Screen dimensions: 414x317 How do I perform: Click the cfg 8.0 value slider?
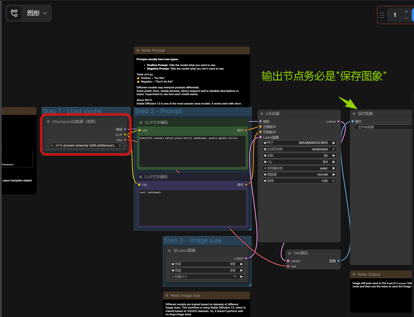299,162
